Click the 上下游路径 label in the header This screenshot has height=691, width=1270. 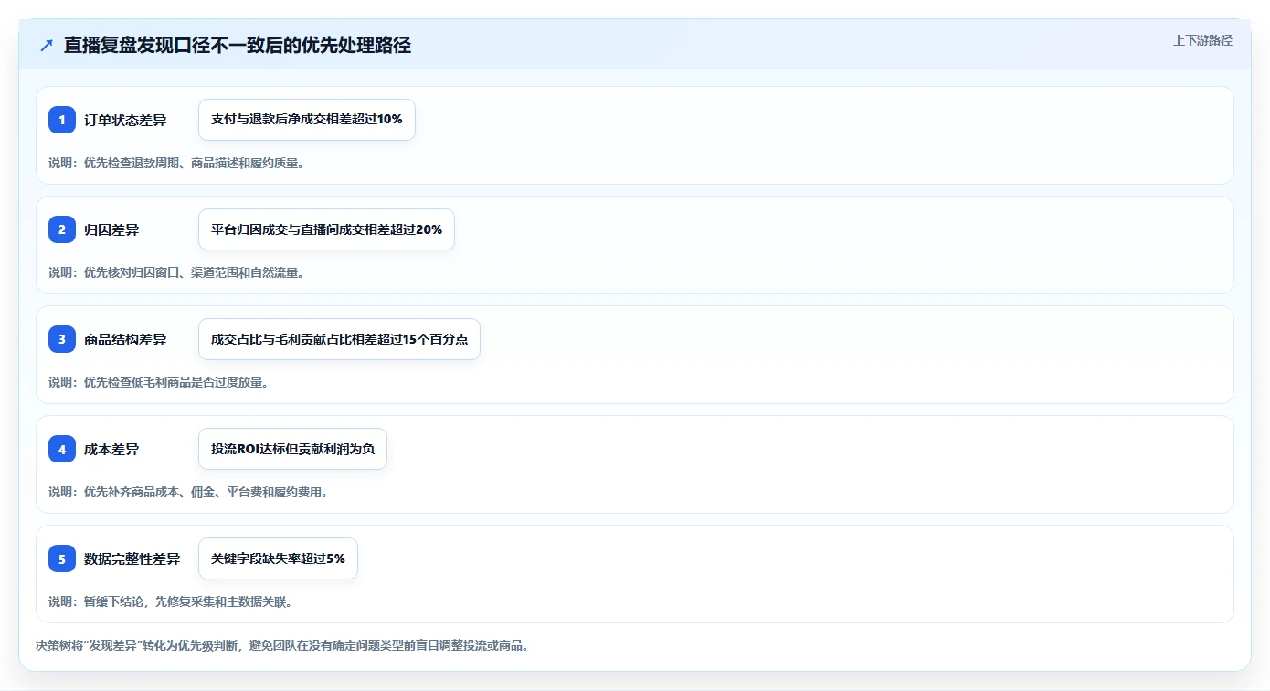(1202, 40)
